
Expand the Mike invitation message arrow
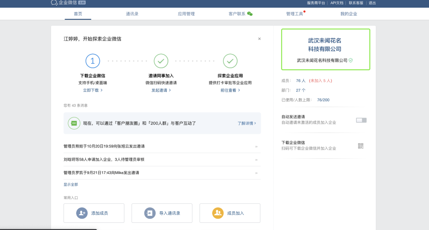[256, 173]
